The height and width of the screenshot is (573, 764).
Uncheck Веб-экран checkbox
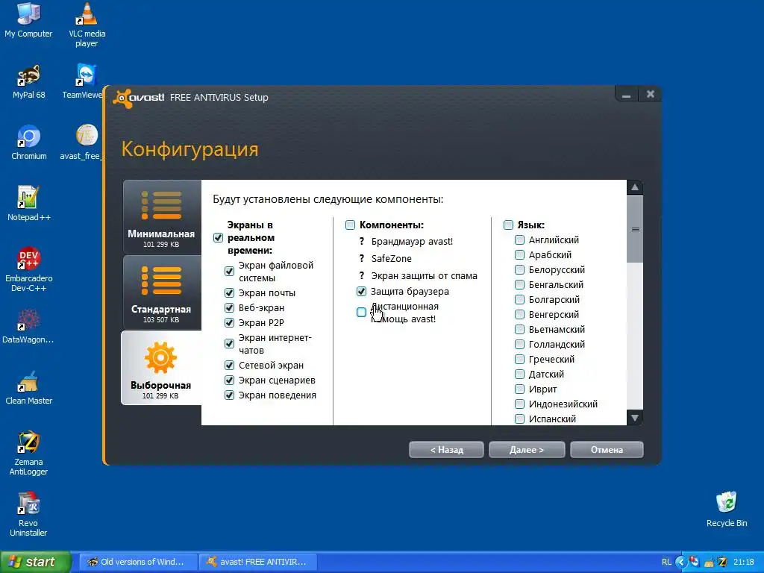click(x=230, y=308)
